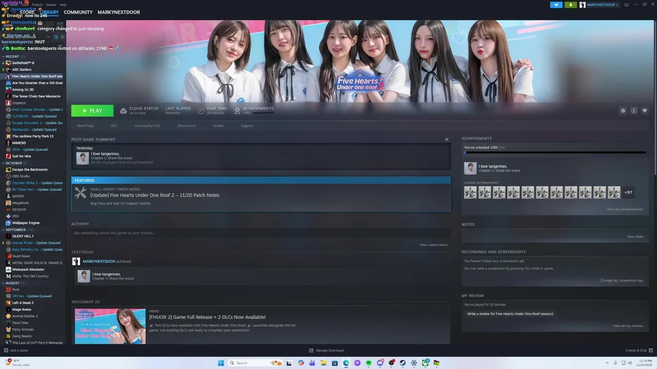Click the Wallpaper Engine library icon
This screenshot has height=369, width=657.
[8, 223]
